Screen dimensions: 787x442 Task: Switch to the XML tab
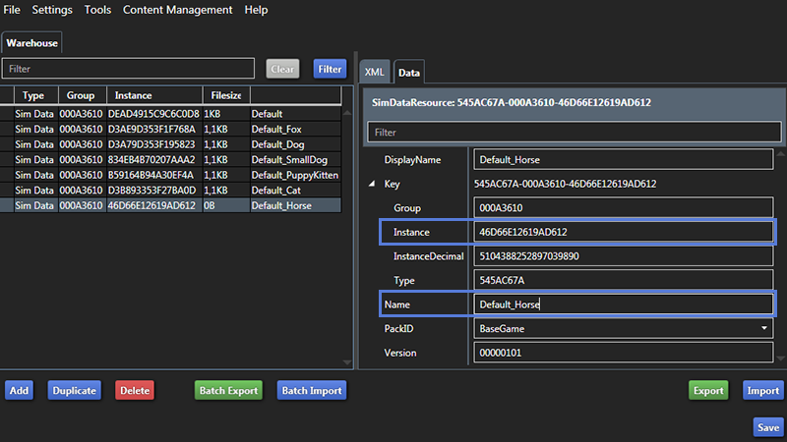click(375, 72)
